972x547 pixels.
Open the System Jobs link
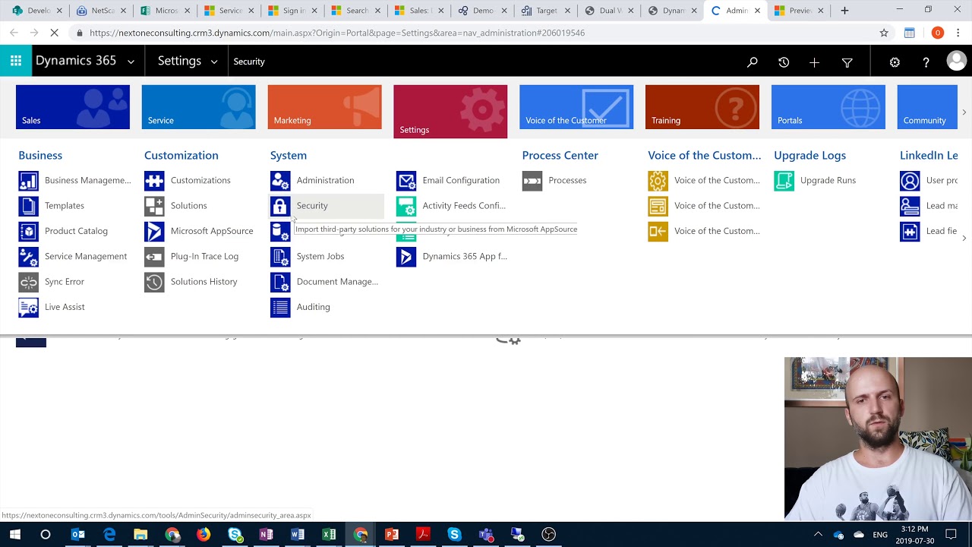(x=320, y=257)
